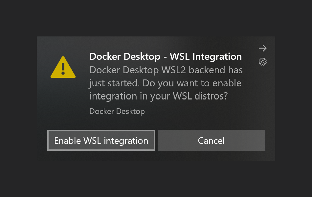The width and height of the screenshot is (312, 197).
Task: Click the highlighted Enable WSL integration option
Action: click(x=101, y=140)
